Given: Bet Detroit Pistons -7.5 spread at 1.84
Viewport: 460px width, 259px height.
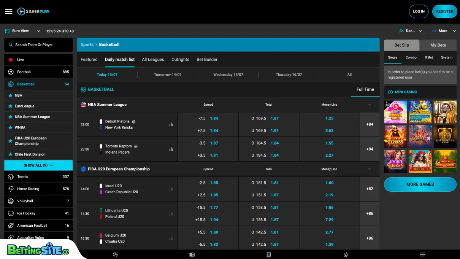Looking at the screenshot, I should (x=208, y=118).
